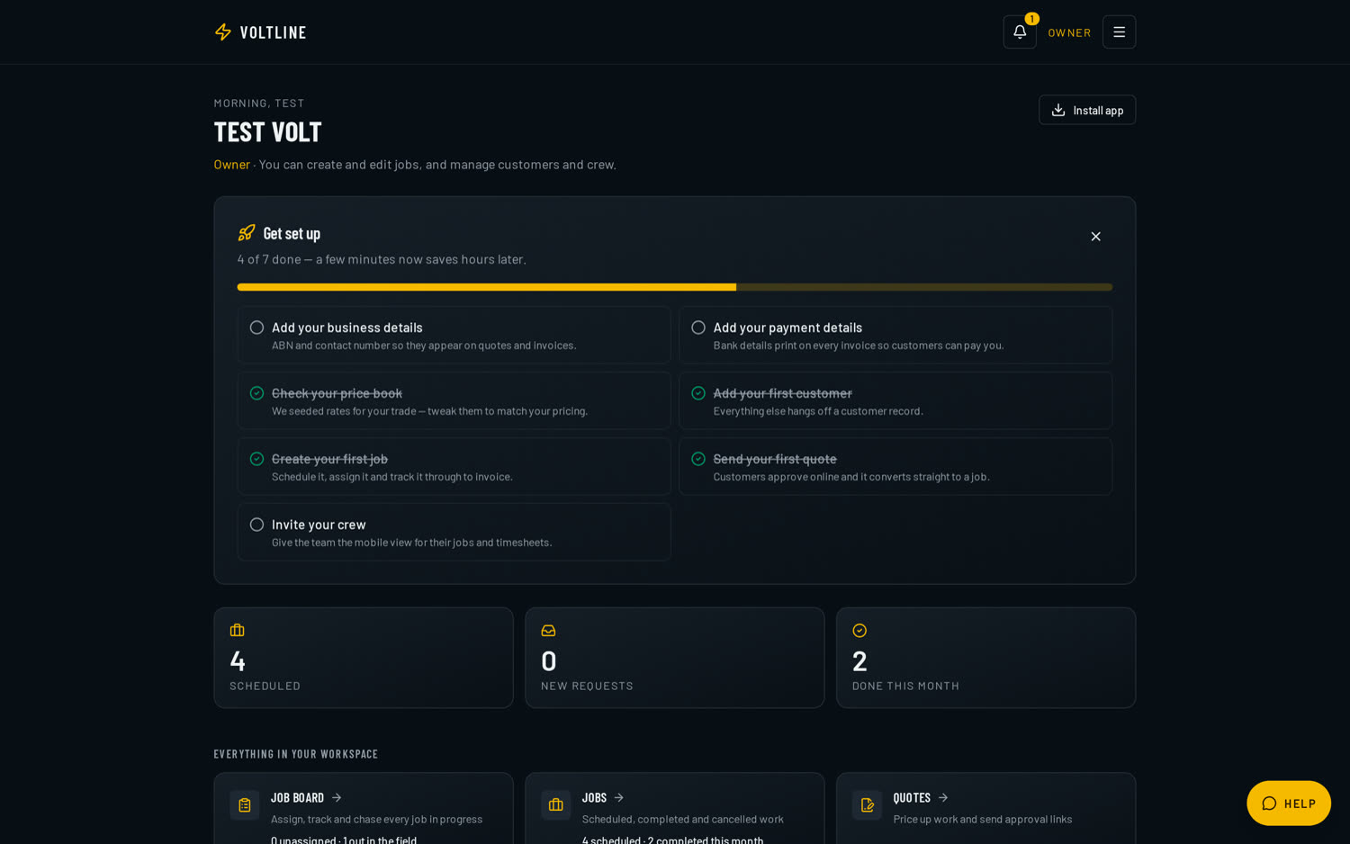Open the Help chat button
Screen dimensions: 1350x844
coord(1288,803)
